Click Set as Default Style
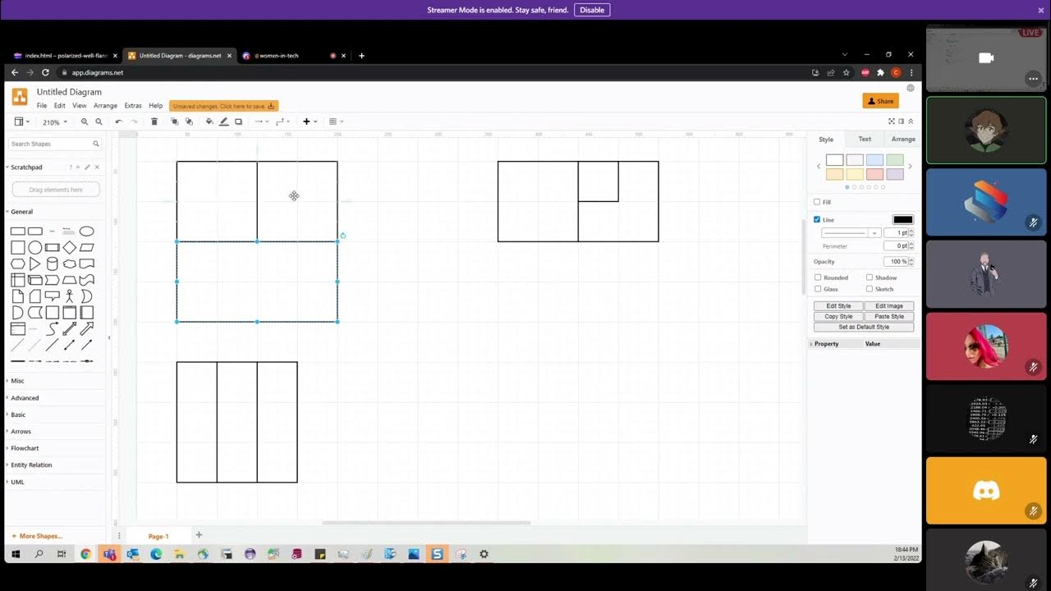1051x591 pixels. point(863,326)
